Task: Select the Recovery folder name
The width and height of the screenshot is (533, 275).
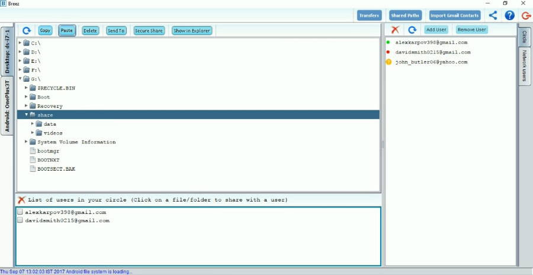Action: click(x=50, y=106)
